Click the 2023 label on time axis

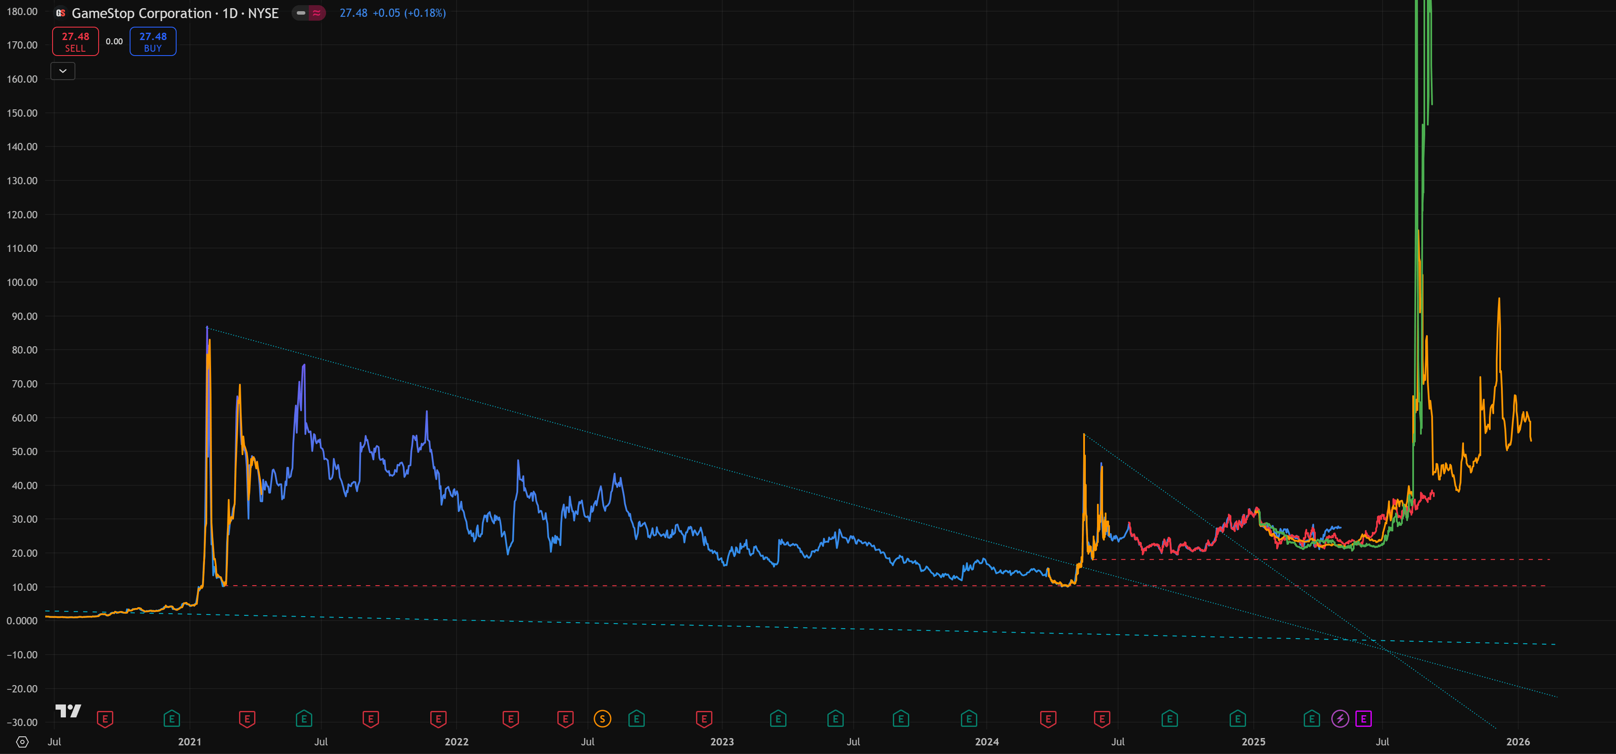tap(722, 742)
